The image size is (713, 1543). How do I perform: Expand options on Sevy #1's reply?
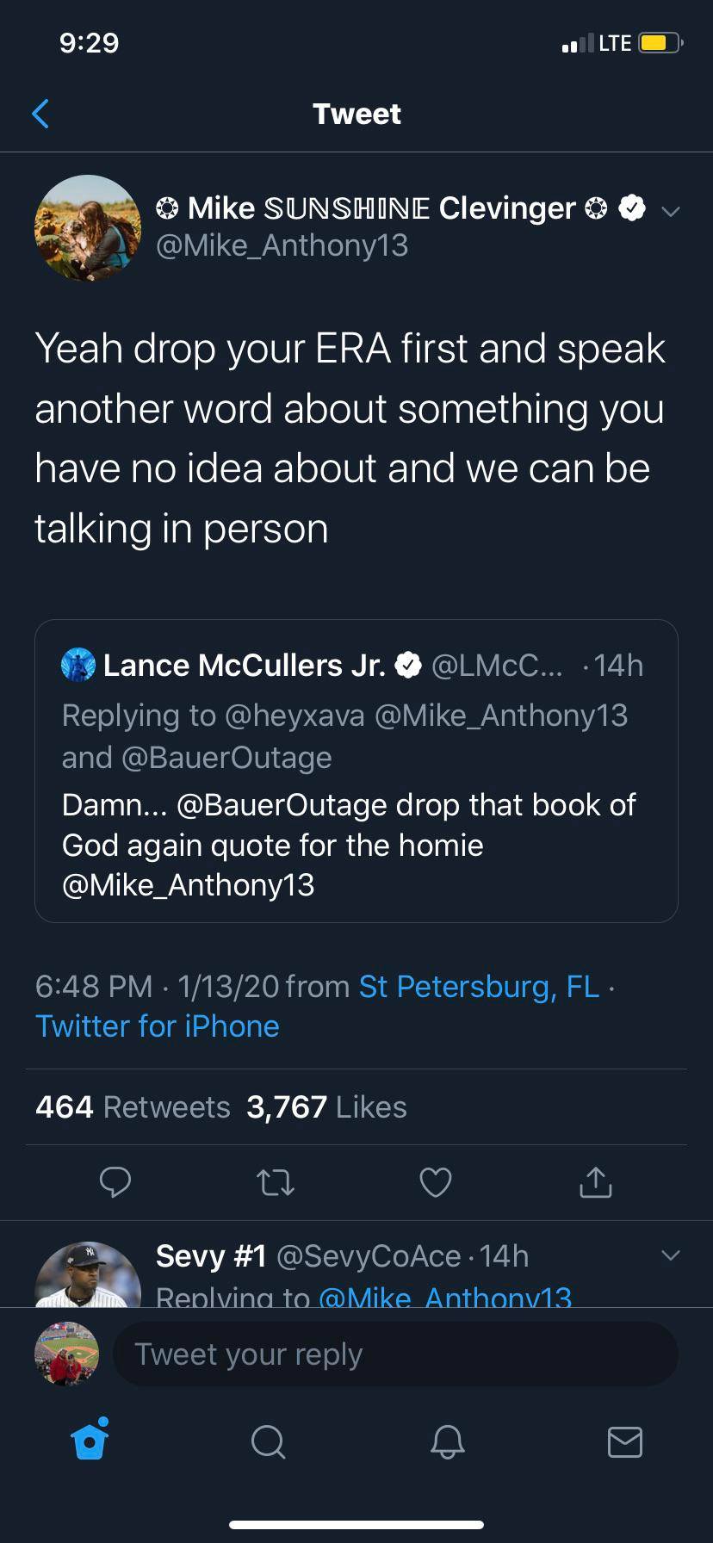671,1255
